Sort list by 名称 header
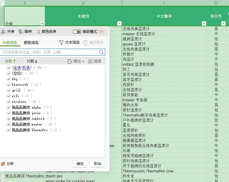This screenshot has height=182, width=229. coord(10,61)
